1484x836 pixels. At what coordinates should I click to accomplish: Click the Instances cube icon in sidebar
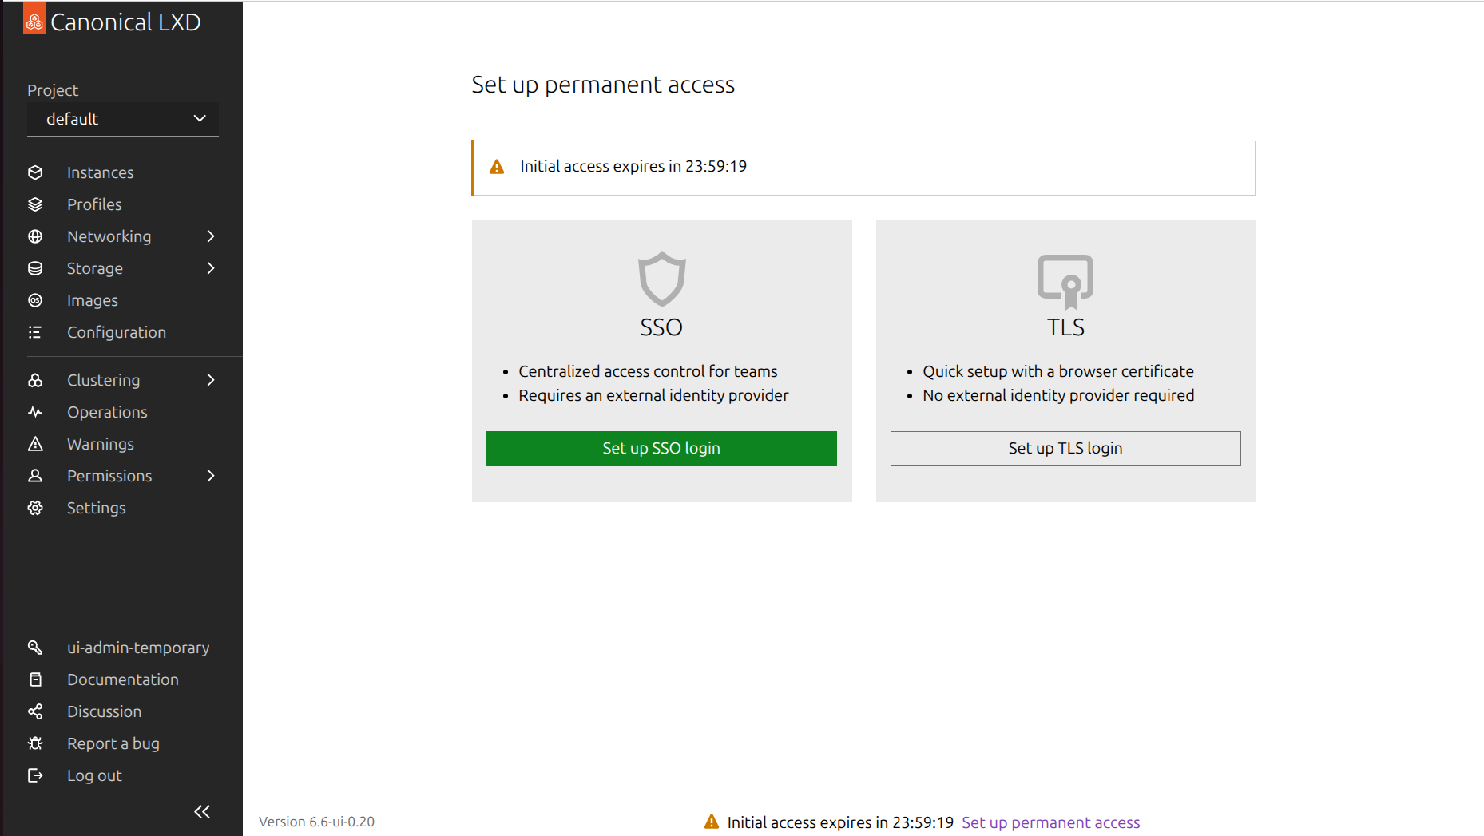(x=35, y=172)
